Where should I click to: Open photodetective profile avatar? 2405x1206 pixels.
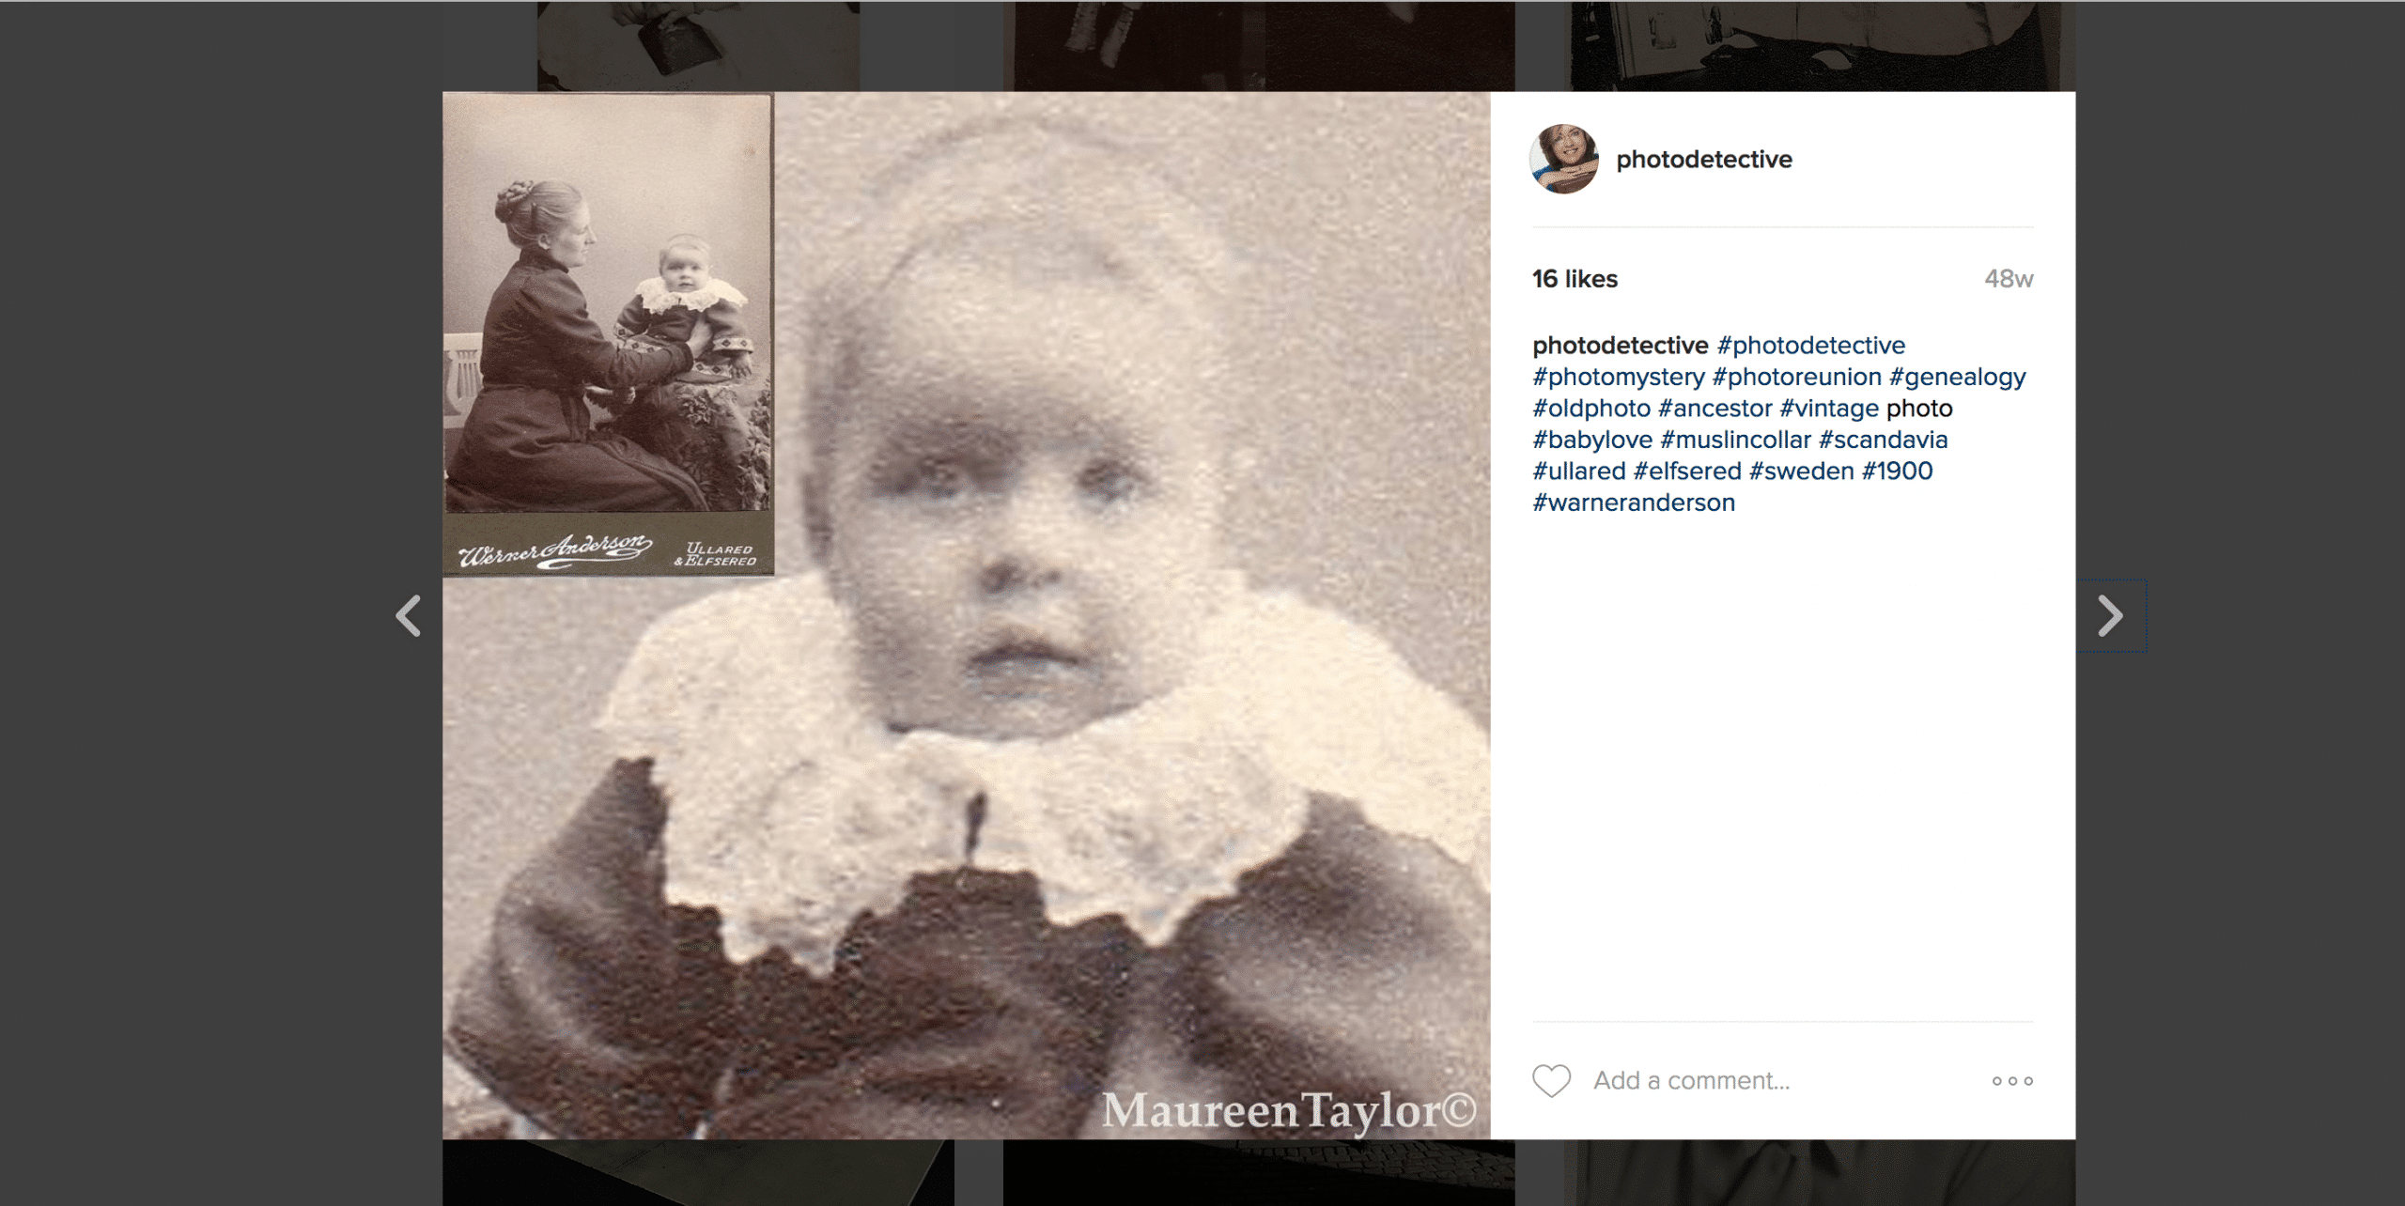pos(1564,159)
